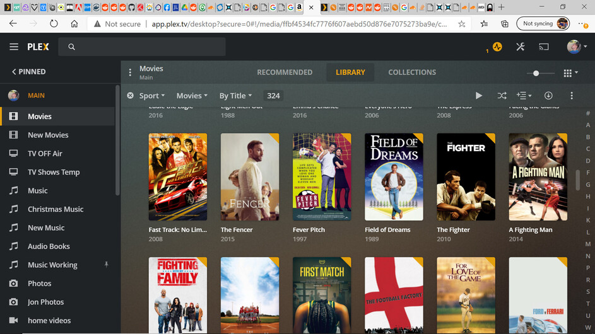Open the Plex hamburger menu

(x=14, y=47)
